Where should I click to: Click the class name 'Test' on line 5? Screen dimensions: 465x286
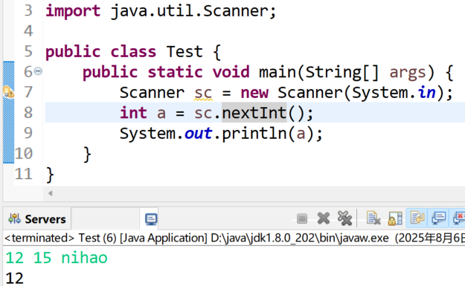coord(185,52)
